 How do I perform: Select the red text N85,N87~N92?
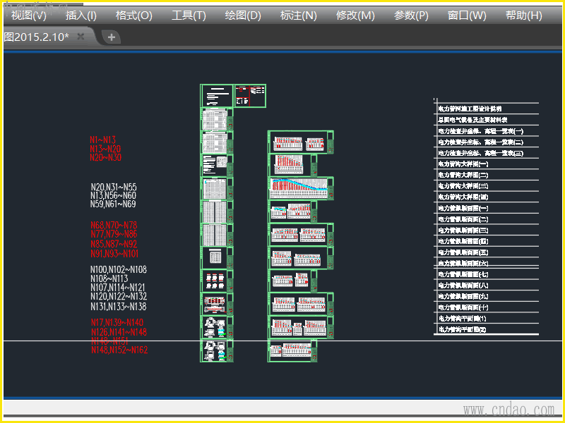click(114, 244)
